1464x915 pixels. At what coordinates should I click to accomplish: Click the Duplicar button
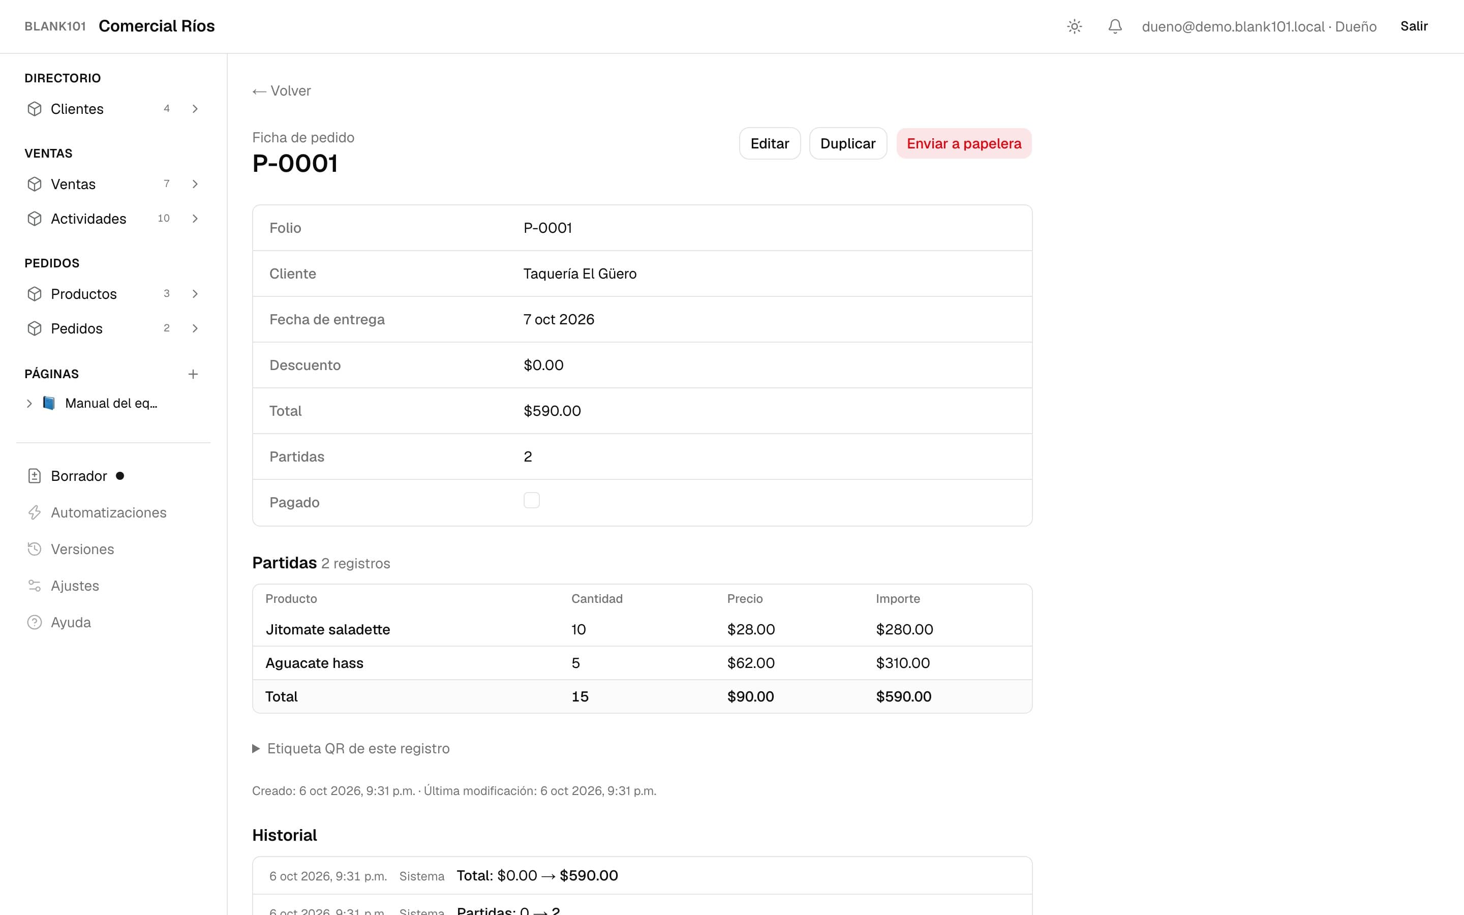[847, 143]
